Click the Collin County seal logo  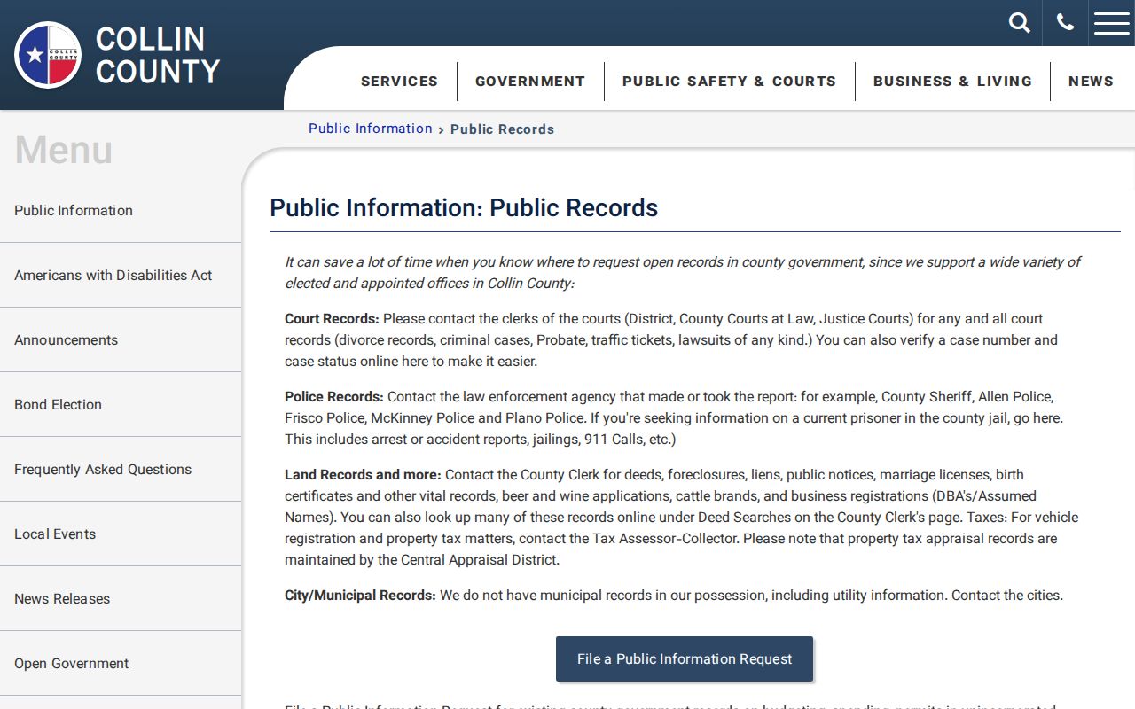48,55
